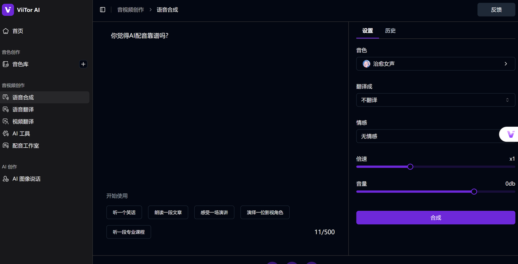Select the 听一个笑话 suggestion chip

tap(124, 212)
